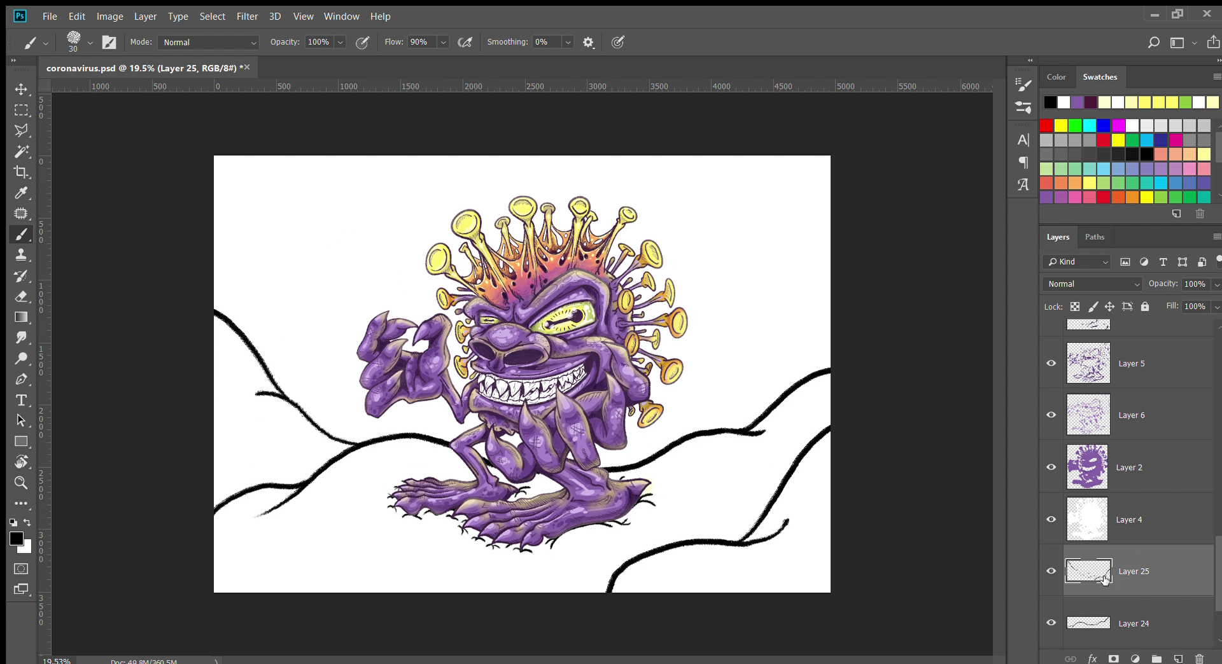Select a red swatch in the Swatches panel
The image size is (1222, 664).
[1047, 125]
